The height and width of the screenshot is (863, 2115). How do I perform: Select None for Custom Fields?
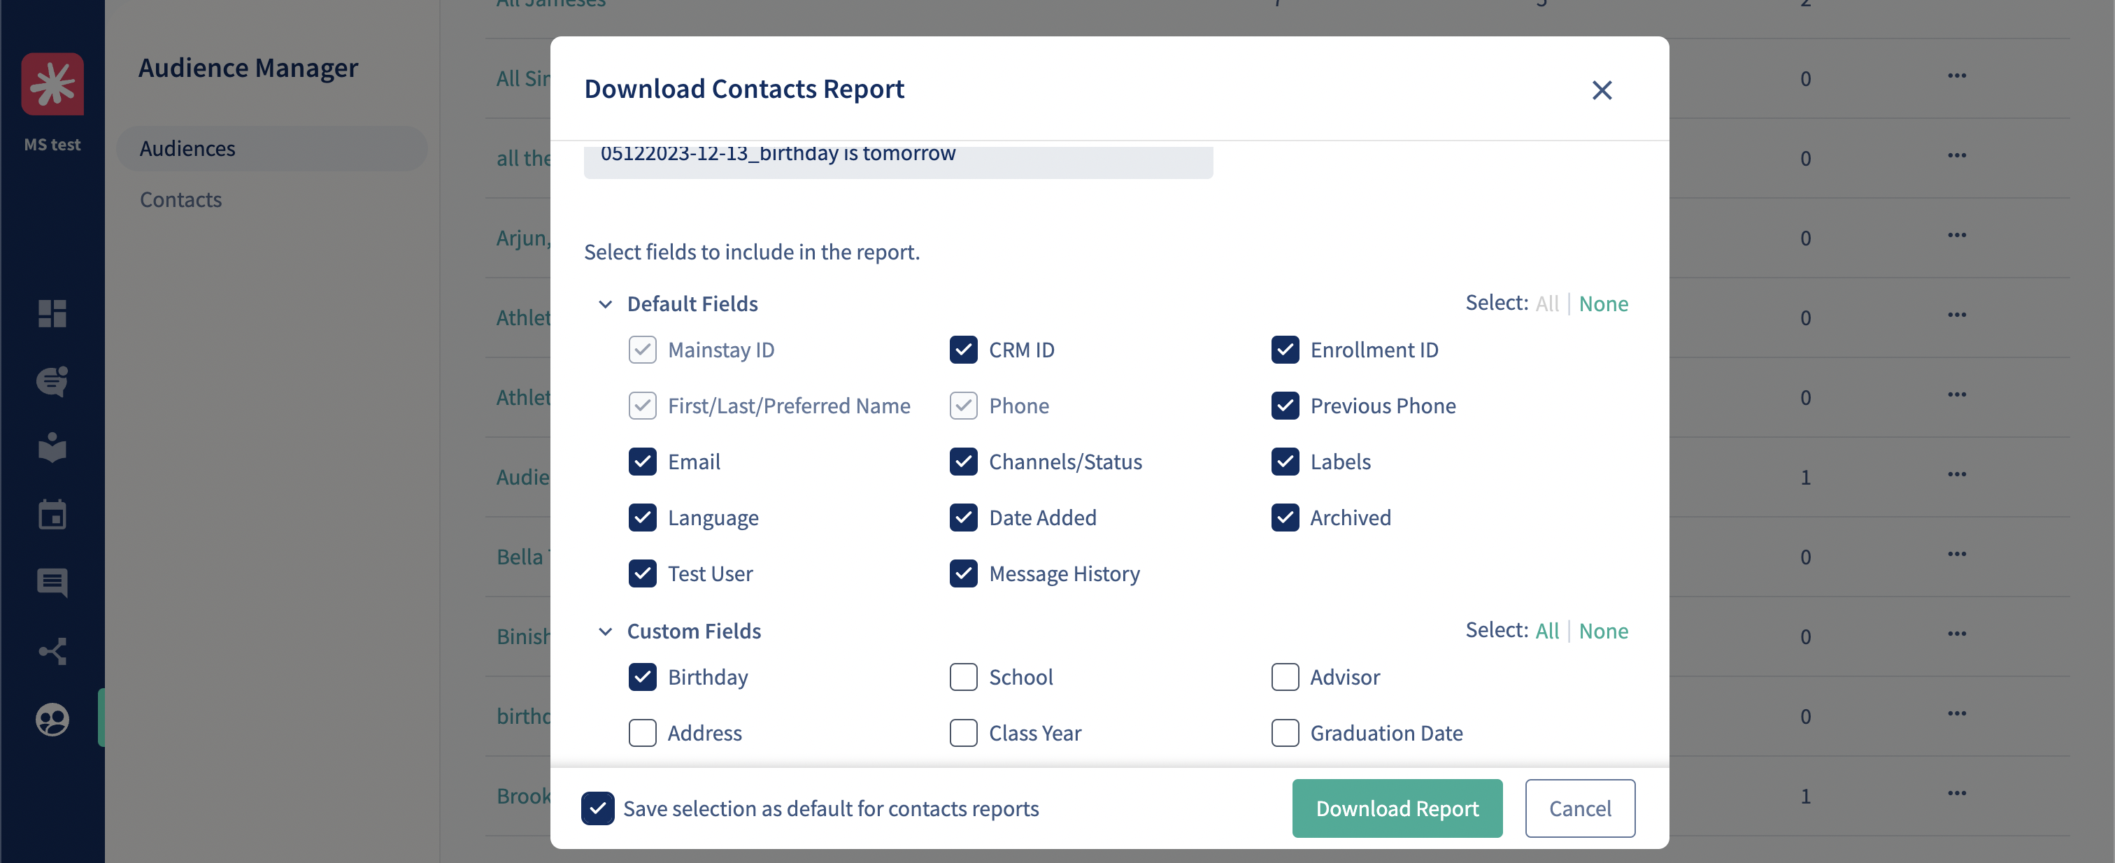pyautogui.click(x=1602, y=631)
